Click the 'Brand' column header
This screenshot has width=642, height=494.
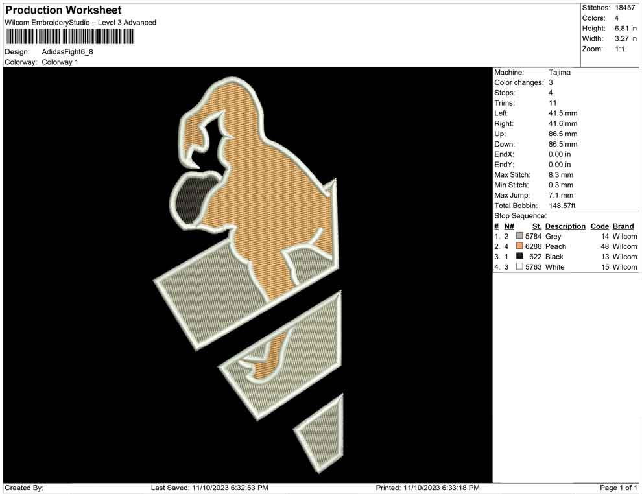(x=623, y=226)
